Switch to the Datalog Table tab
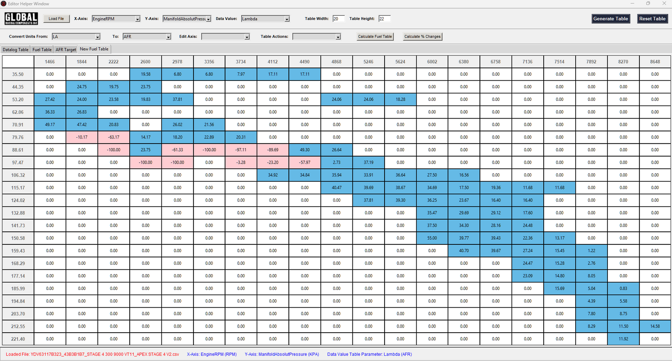This screenshot has width=672, height=361. tap(16, 49)
